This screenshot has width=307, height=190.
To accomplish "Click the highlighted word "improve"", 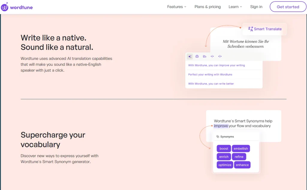I will click(x=221, y=126).
